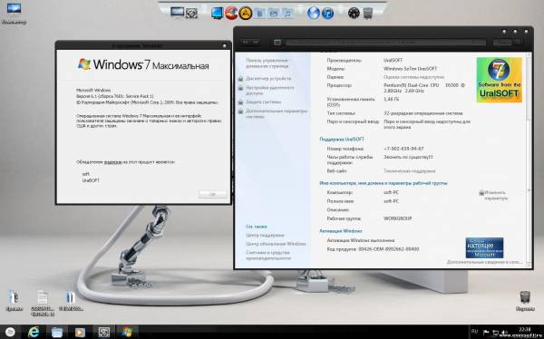
Task: Click the black round icon in top dock
Action: (x=354, y=14)
